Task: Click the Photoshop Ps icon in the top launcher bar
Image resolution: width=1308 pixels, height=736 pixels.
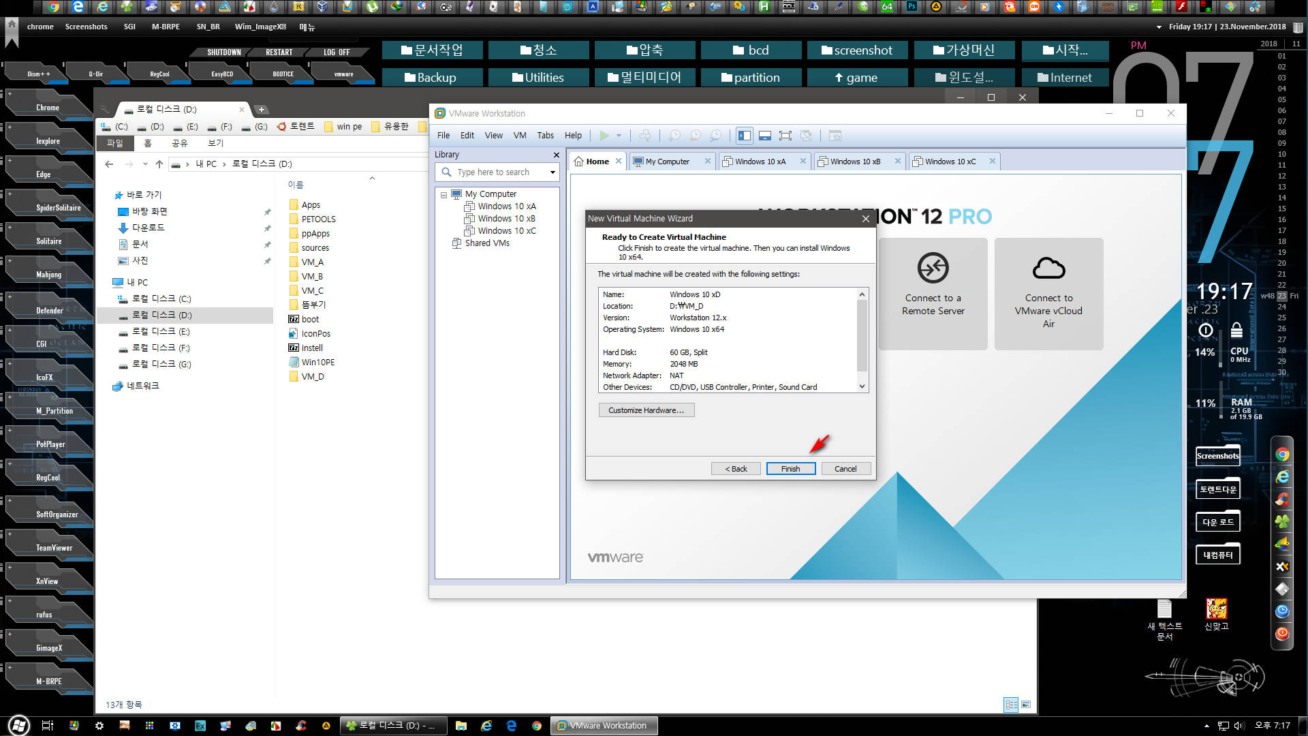Action: click(912, 7)
